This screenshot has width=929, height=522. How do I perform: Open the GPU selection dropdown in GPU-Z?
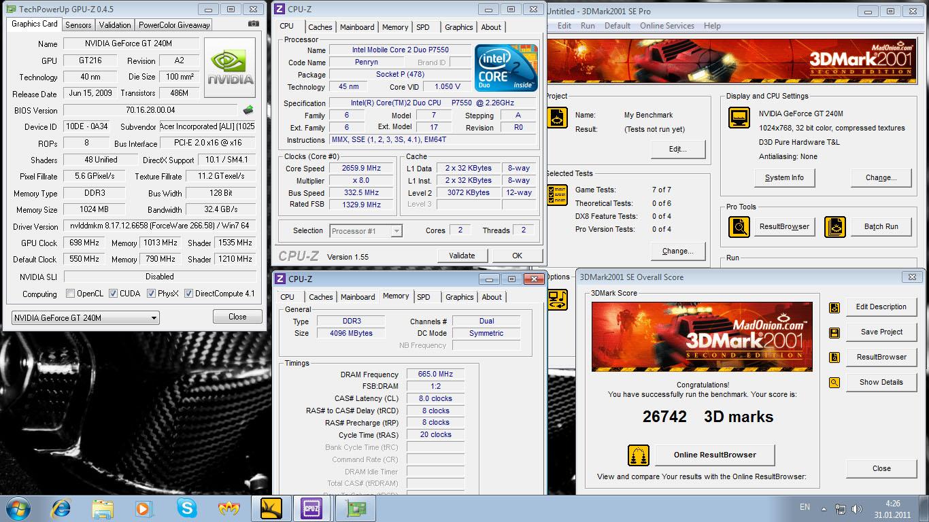click(85, 317)
